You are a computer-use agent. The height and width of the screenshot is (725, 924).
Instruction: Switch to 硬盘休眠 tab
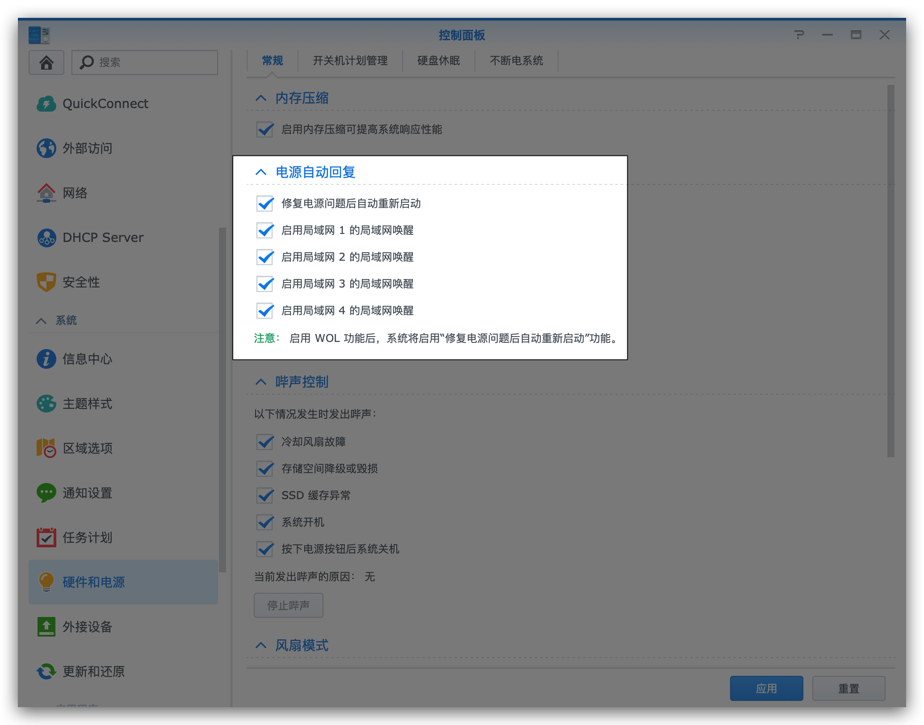tap(438, 61)
